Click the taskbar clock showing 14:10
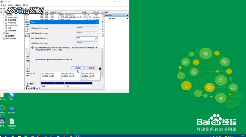Screen dimensions: 246x137 click(242, 136)
